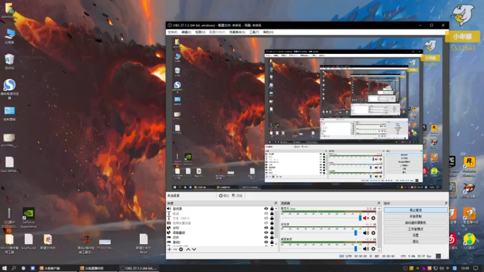Toggle visibility eye of first source row
The image size is (484, 272).
click(266, 209)
